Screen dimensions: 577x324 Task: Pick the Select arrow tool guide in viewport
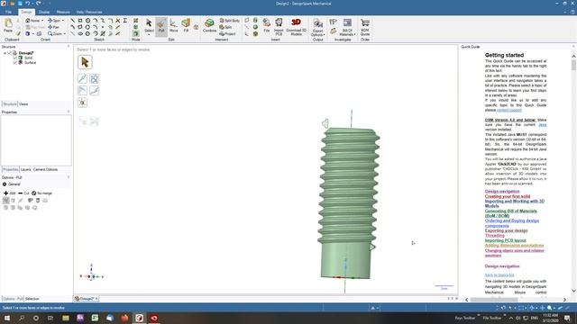(85, 62)
